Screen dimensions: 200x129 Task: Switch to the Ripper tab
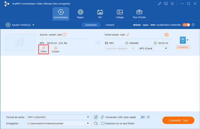[x=80, y=14]
